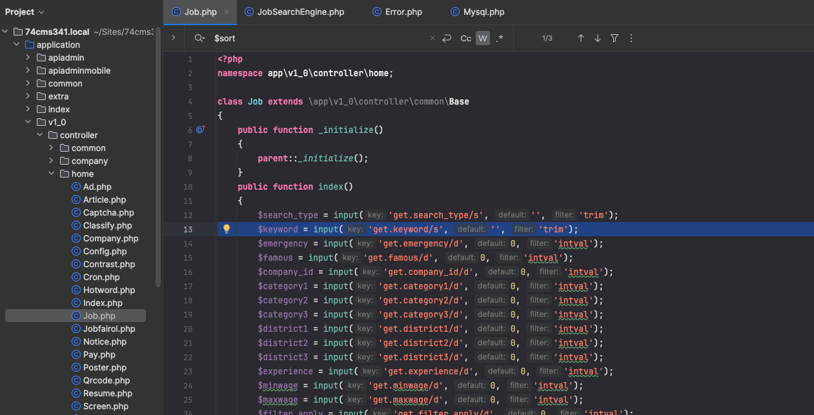Image resolution: width=814 pixels, height=415 pixels.
Task: Click the index function name on line 10
Action: [331, 187]
